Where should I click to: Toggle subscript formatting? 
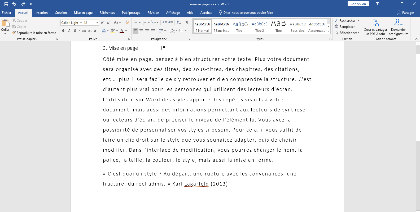tap(90, 31)
